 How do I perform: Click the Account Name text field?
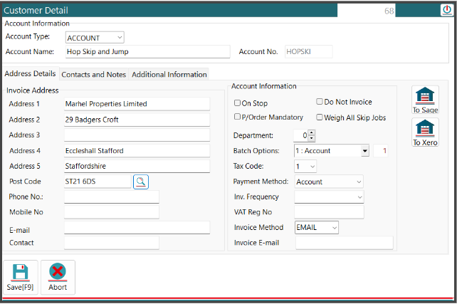147,52
